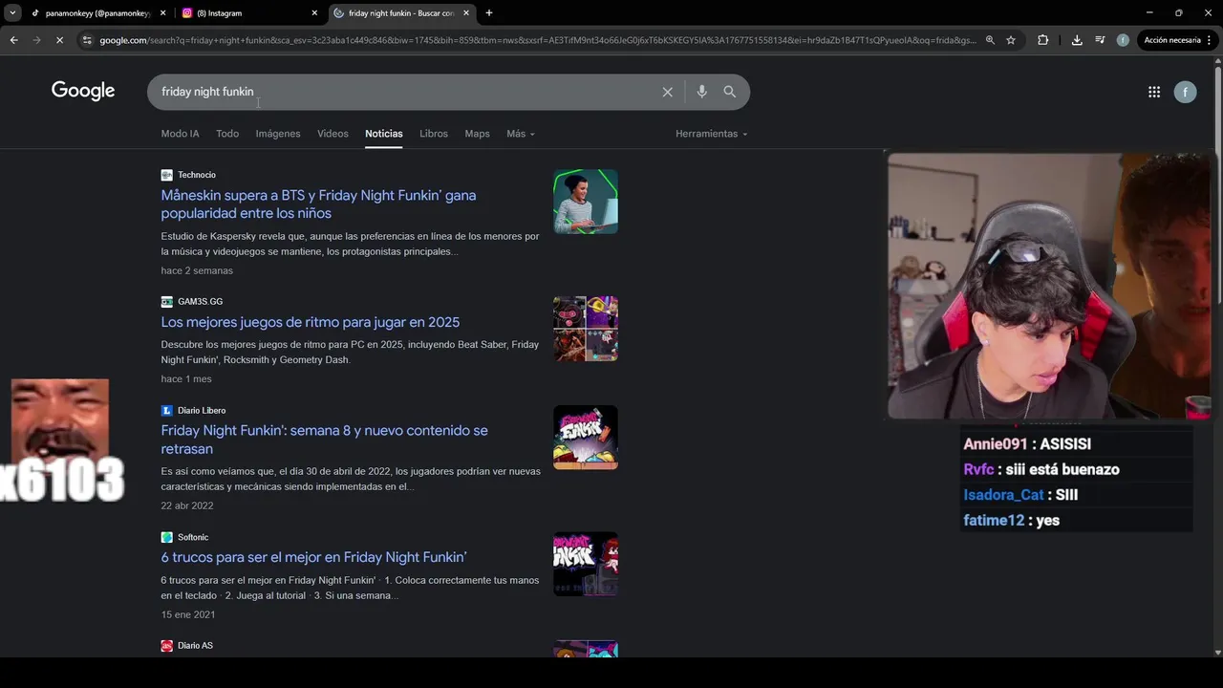Click the Softonic favicon
This screenshot has height=688, width=1223.
tap(166, 538)
